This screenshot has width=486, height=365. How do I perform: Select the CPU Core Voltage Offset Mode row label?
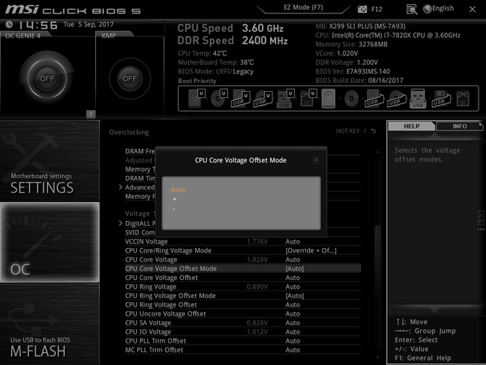pos(171,268)
